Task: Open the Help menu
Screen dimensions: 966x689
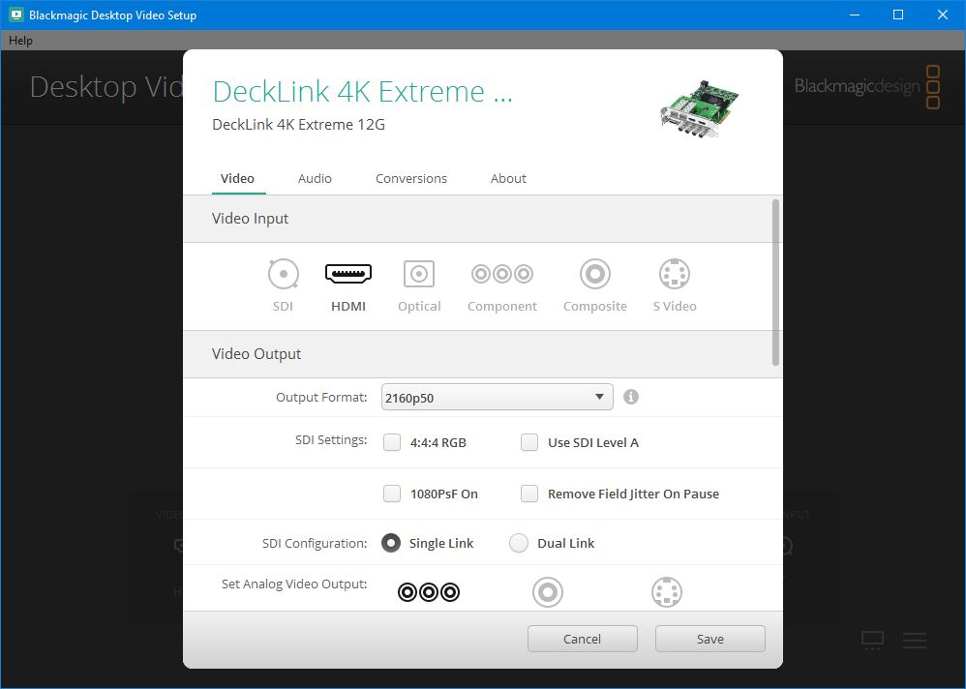Action: pos(20,40)
